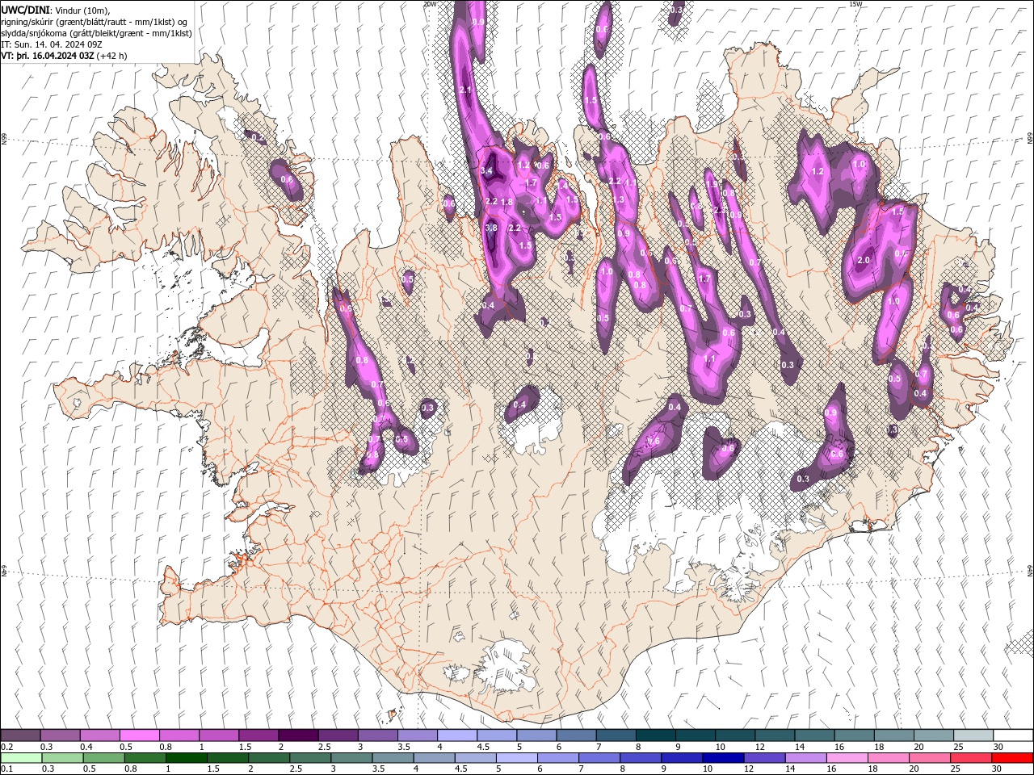This screenshot has height=775, width=1034.
Task: Click the map title text 'UWC/DINI: Vindur (10m),'
Action: (57, 10)
